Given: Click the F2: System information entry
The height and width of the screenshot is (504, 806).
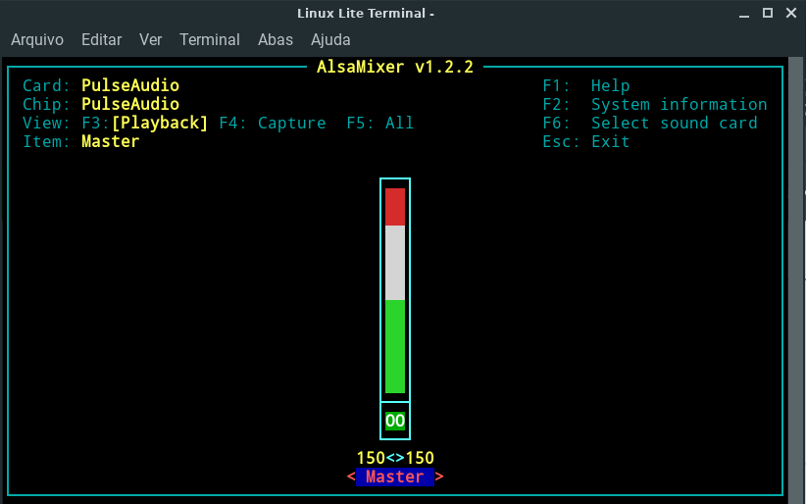Looking at the screenshot, I should [x=655, y=104].
